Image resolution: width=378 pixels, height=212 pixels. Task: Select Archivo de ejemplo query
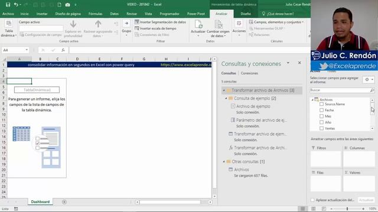pyautogui.click(x=253, y=106)
